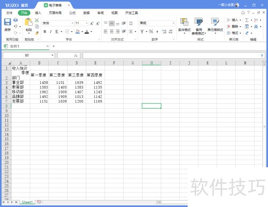Expand the Name Box dropdown arrow
Image resolution: width=268 pixels, height=207 pixels.
53,55
